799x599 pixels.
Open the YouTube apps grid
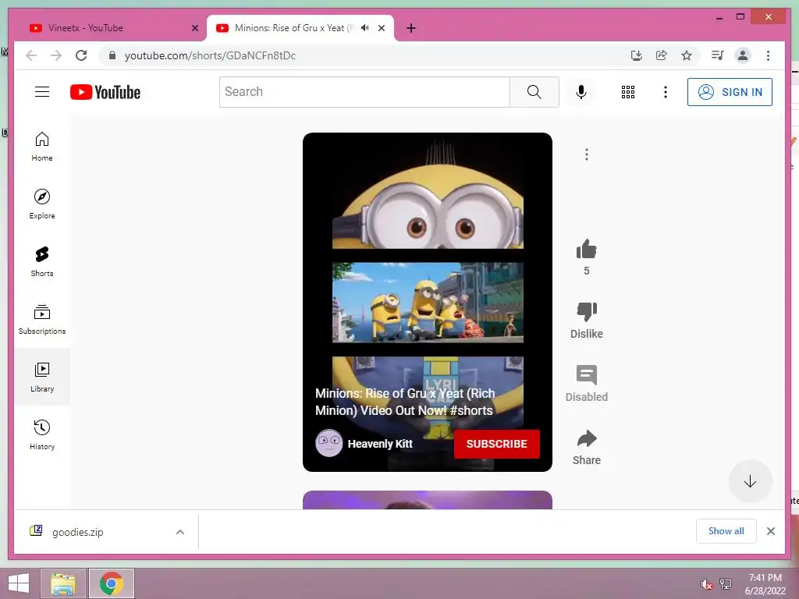click(628, 92)
